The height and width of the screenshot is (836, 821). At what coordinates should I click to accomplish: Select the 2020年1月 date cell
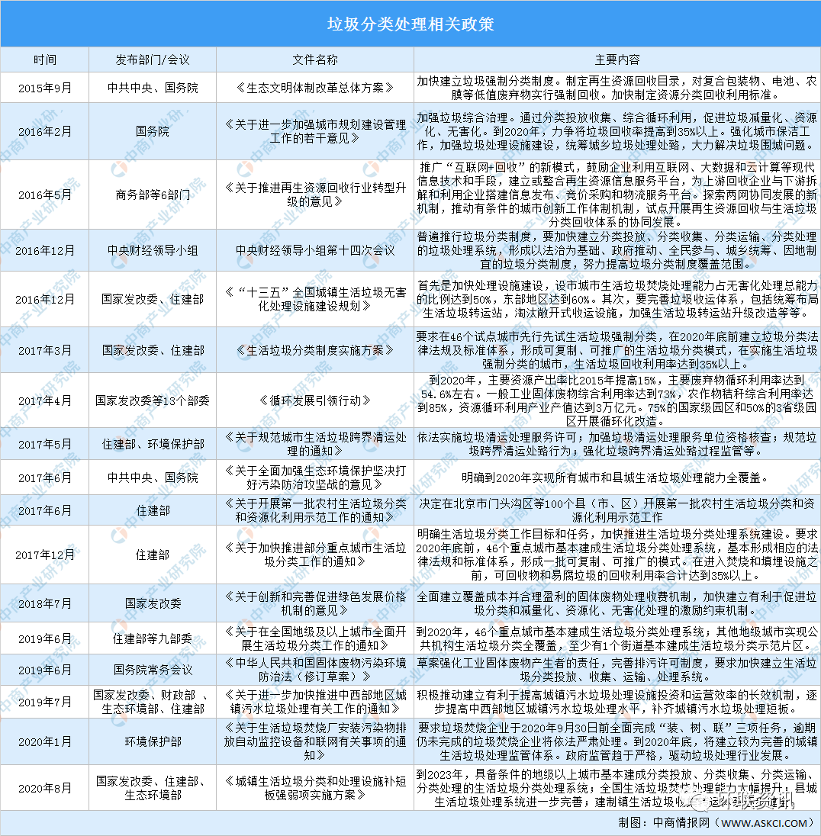tap(44, 741)
